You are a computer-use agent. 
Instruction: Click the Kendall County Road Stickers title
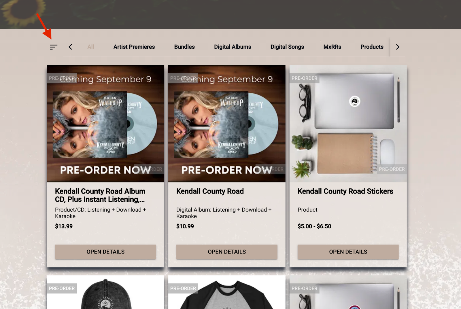(345, 191)
